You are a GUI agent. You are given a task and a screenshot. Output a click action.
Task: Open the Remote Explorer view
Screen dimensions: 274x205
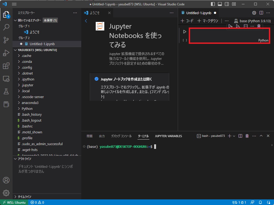click(x=6, y=79)
